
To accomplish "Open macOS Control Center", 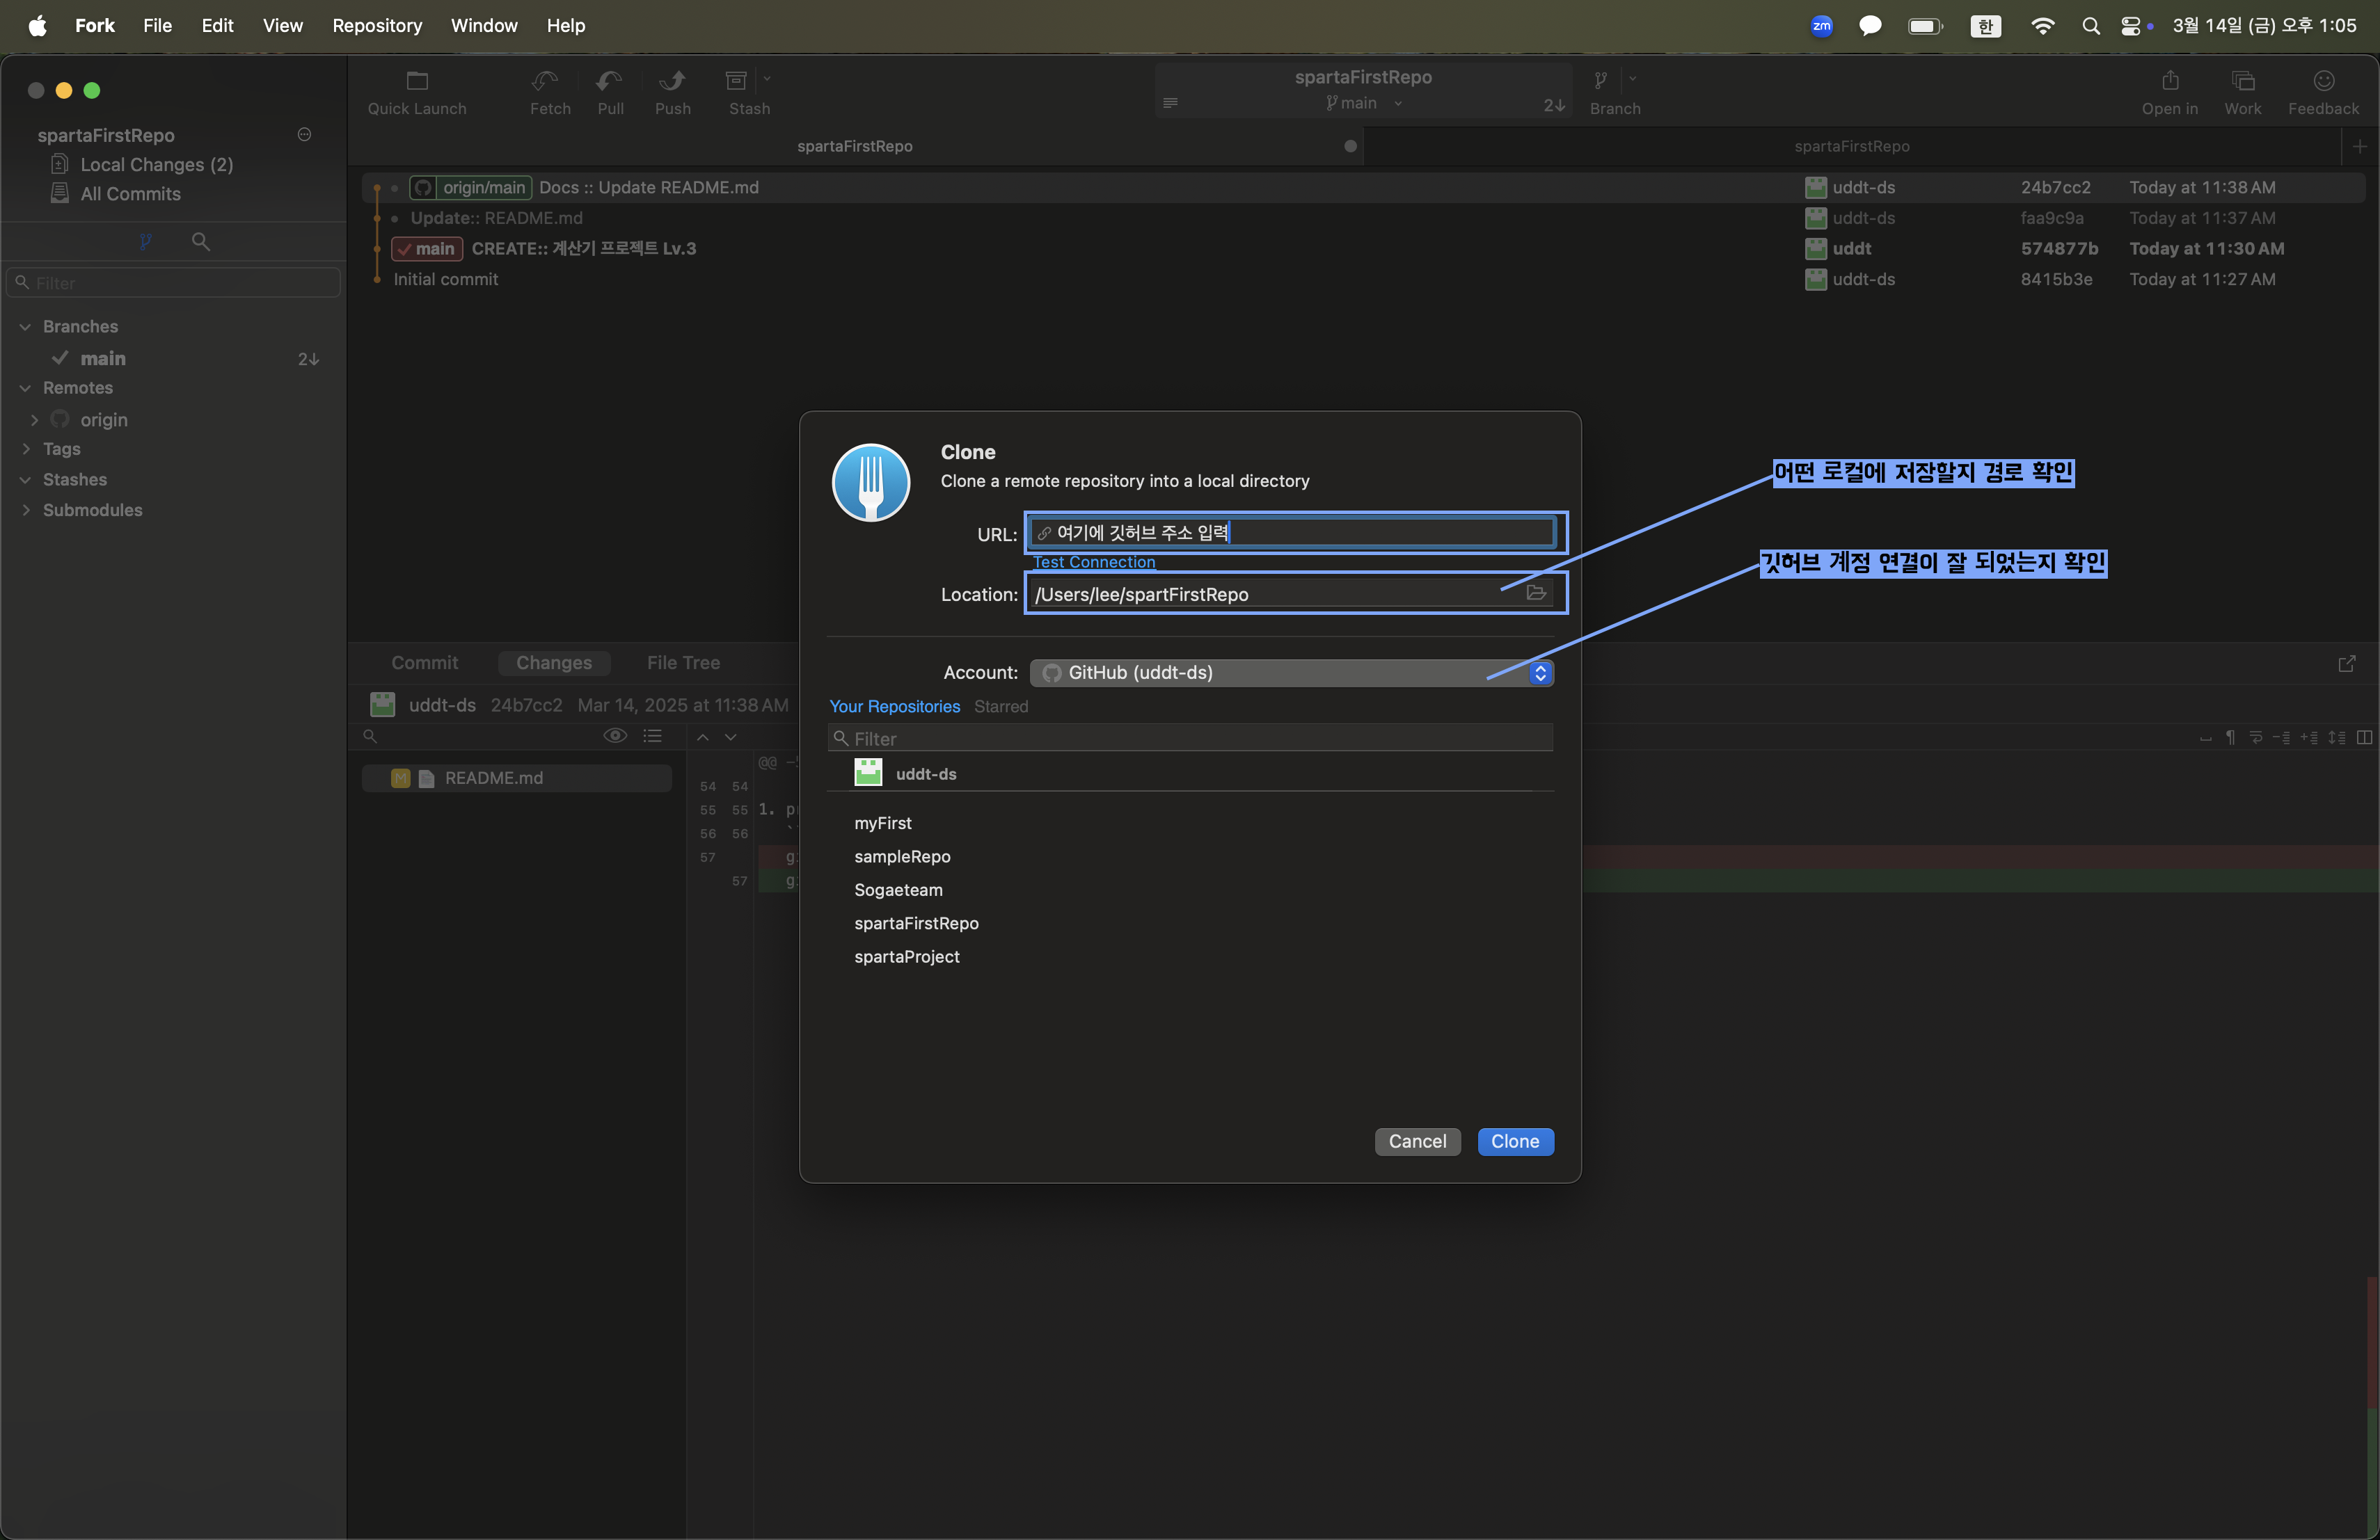I will (2131, 26).
